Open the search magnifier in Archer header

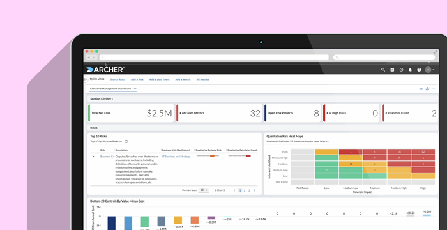pyautogui.click(x=383, y=70)
